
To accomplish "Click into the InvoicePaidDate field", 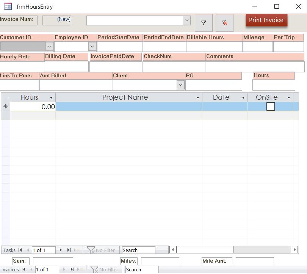I will click(116, 67).
